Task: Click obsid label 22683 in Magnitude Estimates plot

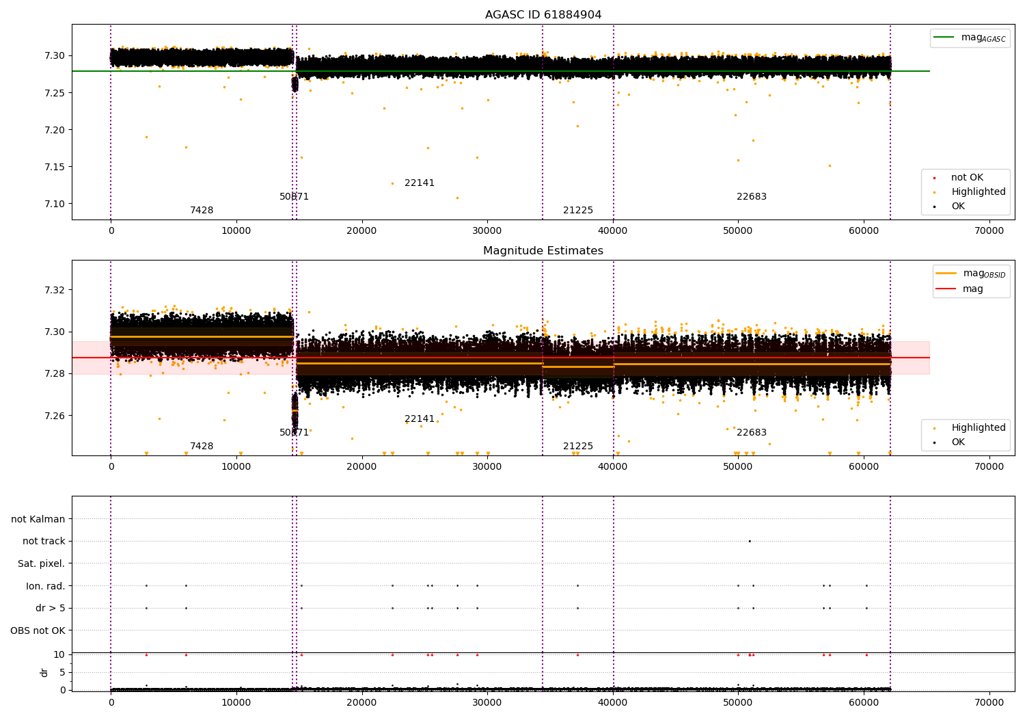Action: [752, 433]
